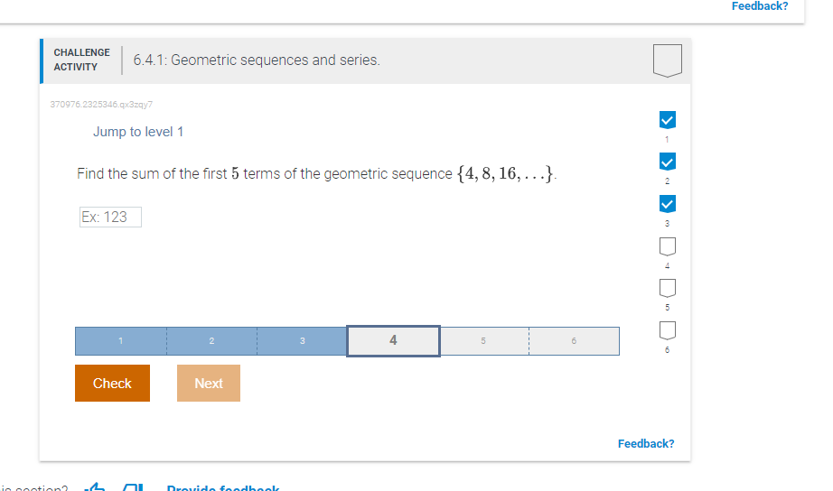This screenshot has width=833, height=491.
Task: Click the completed level 3 checkmark badge
Action: point(668,204)
